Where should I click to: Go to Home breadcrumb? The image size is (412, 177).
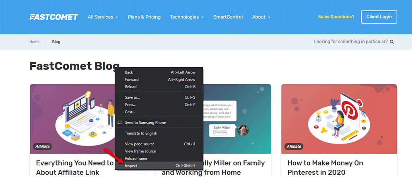(35, 42)
